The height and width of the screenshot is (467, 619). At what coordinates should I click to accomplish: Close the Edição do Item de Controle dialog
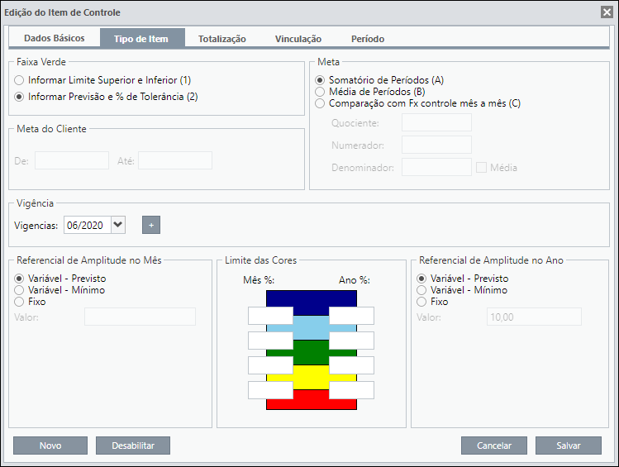click(607, 12)
